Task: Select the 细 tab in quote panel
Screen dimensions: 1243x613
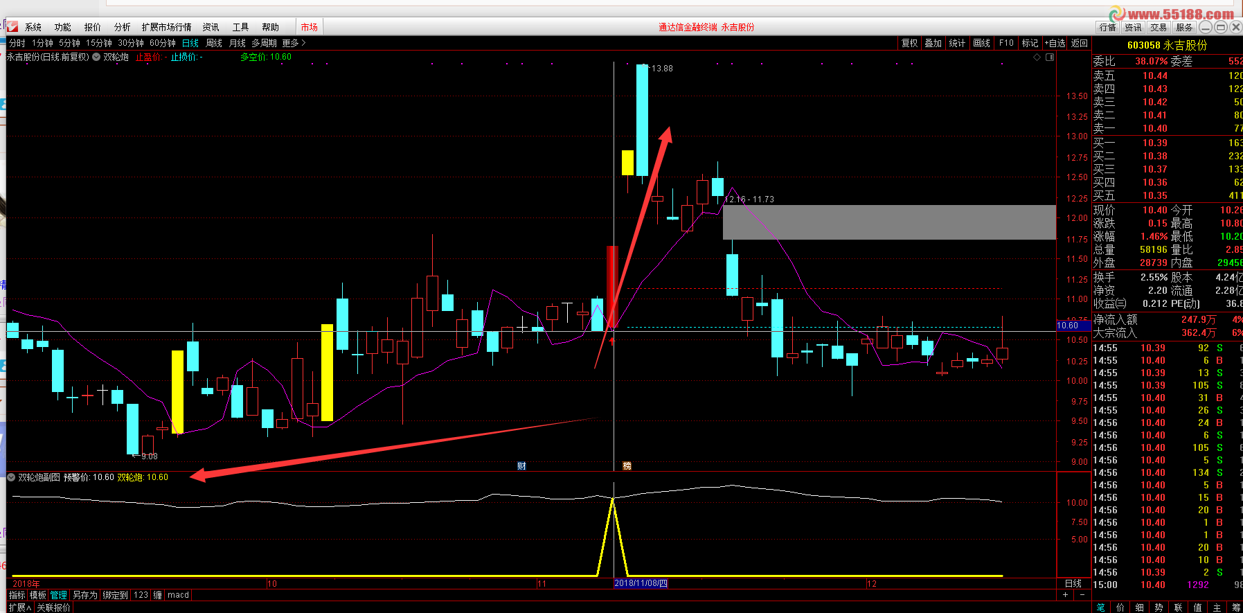Action: click(1140, 607)
